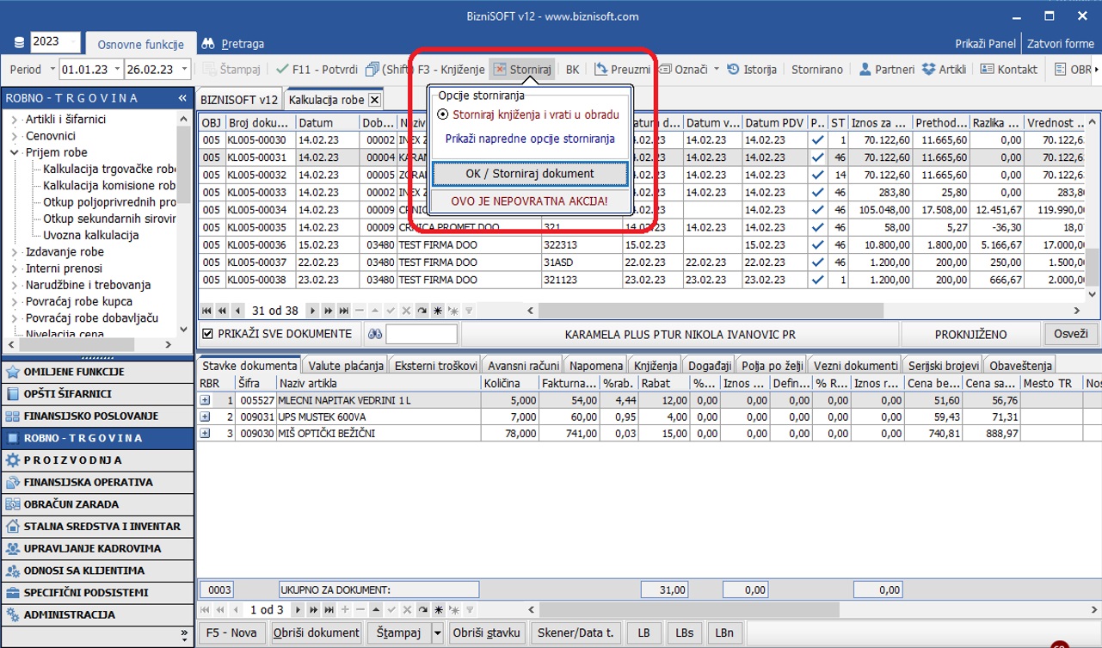
Task: Click the F11 - Potvrdi checkmark button
Action: pos(316,70)
